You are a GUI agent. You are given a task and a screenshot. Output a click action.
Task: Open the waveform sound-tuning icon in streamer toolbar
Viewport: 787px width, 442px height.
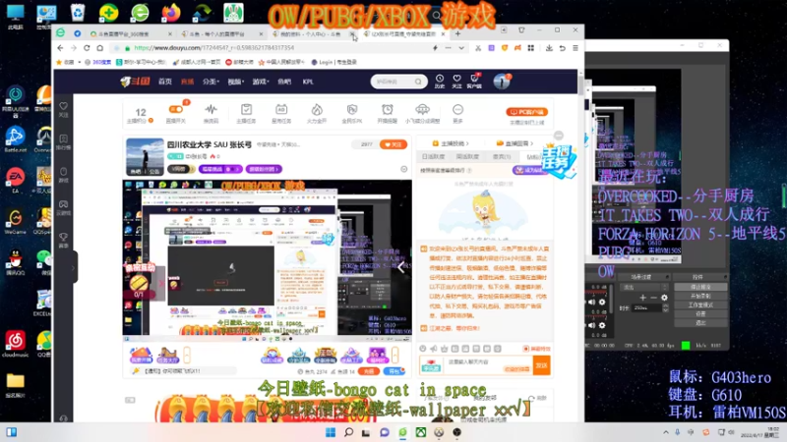point(211,109)
